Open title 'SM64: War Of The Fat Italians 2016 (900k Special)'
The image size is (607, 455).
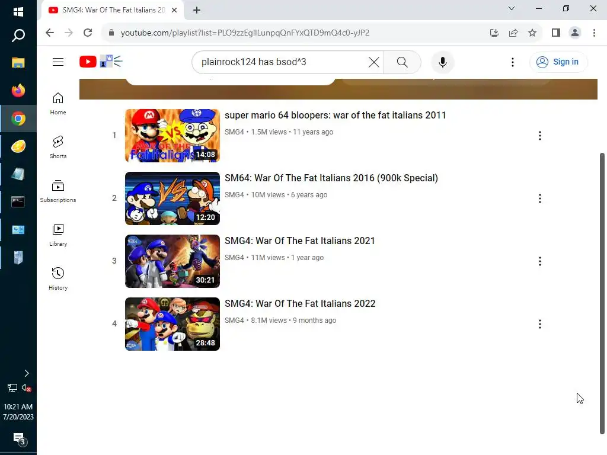tap(331, 178)
